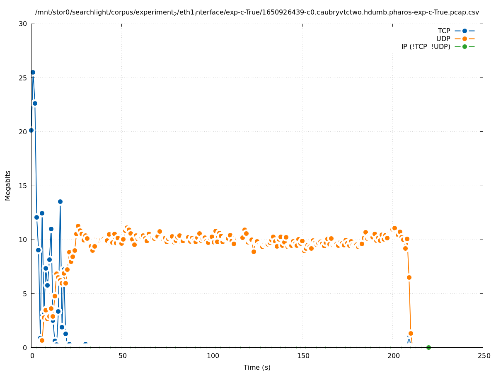
Task: Select the TCP spike point near 13.5 megabits
Action: coord(60,201)
